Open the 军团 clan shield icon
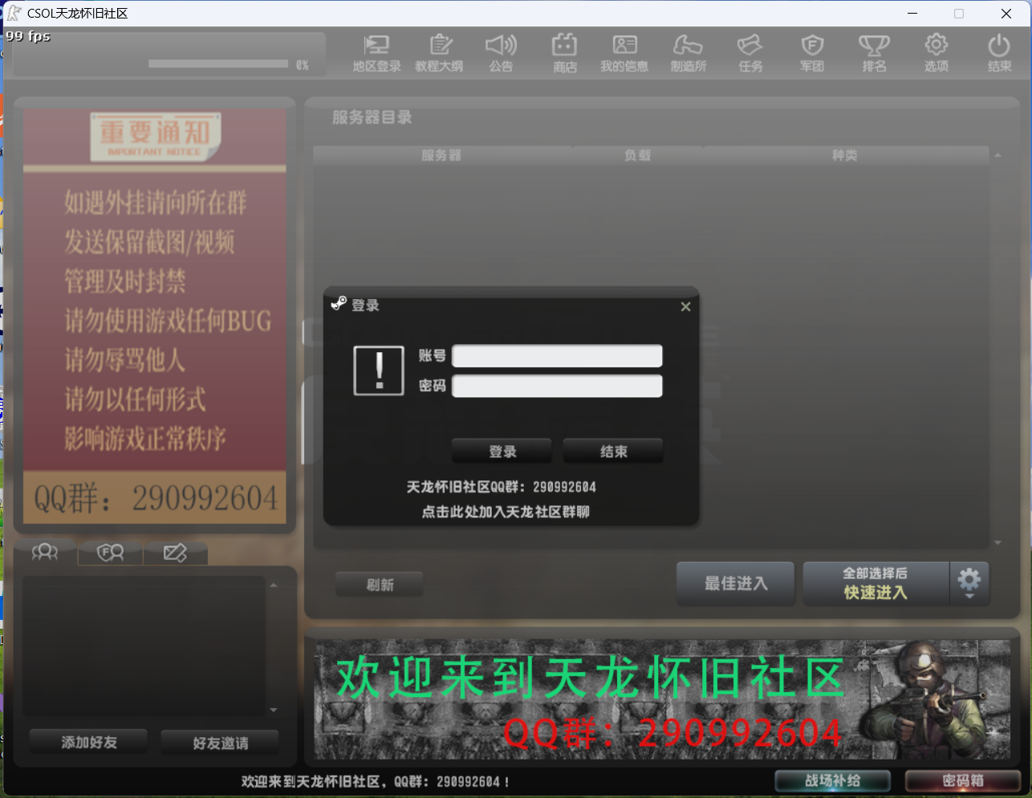 [812, 53]
